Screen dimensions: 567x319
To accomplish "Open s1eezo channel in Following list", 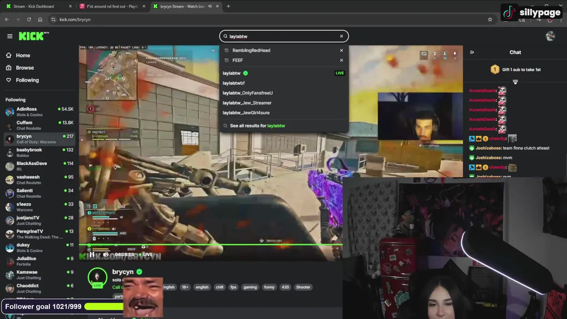I will 39,207.
